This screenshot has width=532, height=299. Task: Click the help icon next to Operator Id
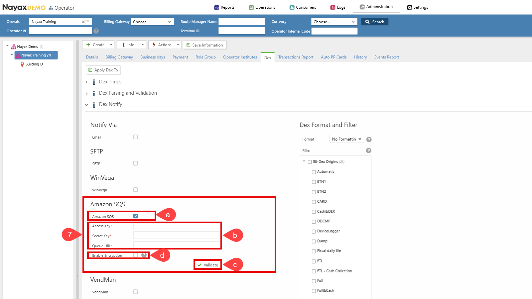click(96, 31)
